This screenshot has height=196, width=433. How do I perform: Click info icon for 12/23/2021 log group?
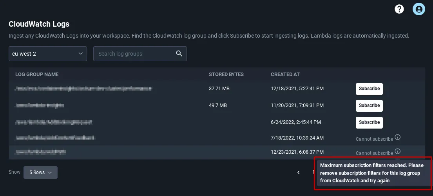coord(397,151)
